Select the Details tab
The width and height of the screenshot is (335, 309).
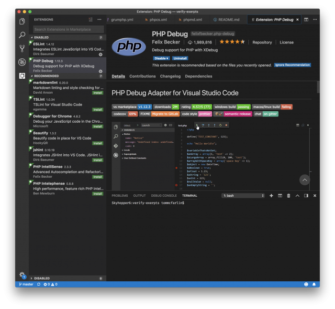click(118, 76)
